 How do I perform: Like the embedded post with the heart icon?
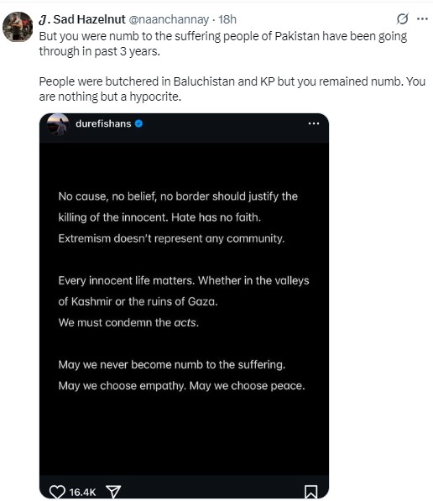tap(57, 492)
